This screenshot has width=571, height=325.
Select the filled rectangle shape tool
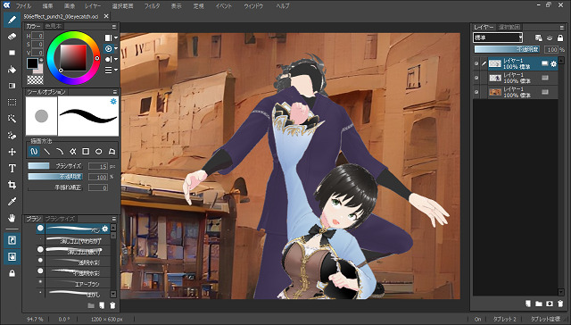[x=12, y=53]
